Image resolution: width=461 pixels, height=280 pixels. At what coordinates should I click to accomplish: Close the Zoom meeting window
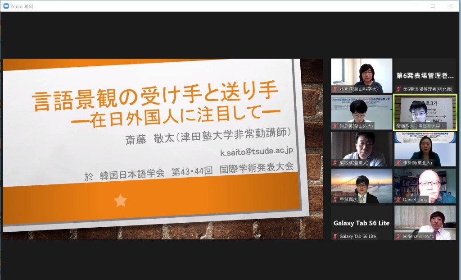(450, 6)
